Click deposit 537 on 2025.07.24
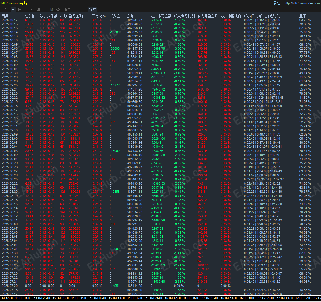The height and width of the screenshot is (302, 321). (x=112, y=269)
